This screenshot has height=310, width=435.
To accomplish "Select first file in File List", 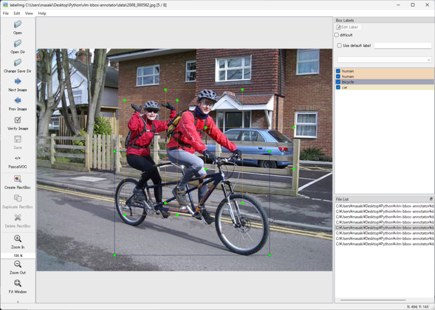I will click(x=384, y=206).
